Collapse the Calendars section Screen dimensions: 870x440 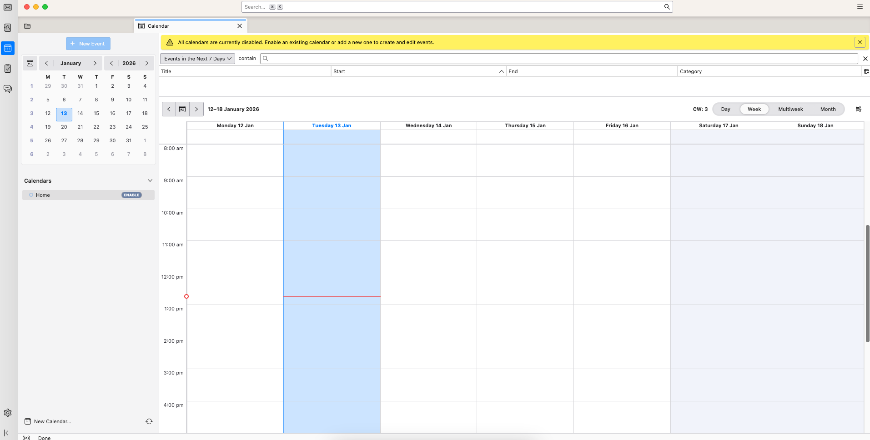(x=150, y=180)
